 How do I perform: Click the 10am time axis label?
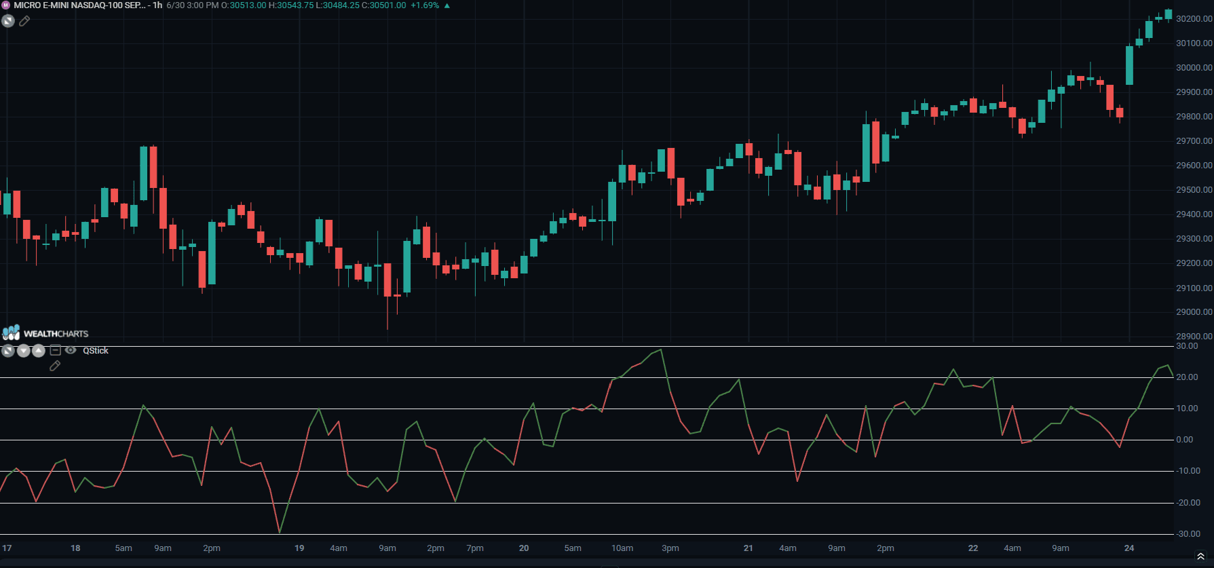[x=622, y=548]
